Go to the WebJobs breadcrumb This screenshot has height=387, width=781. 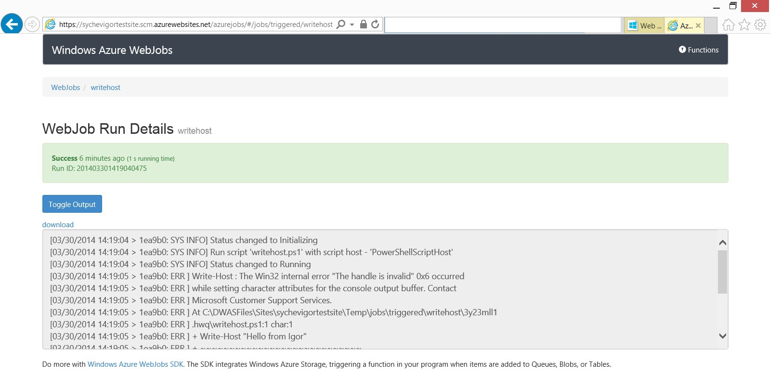point(65,88)
